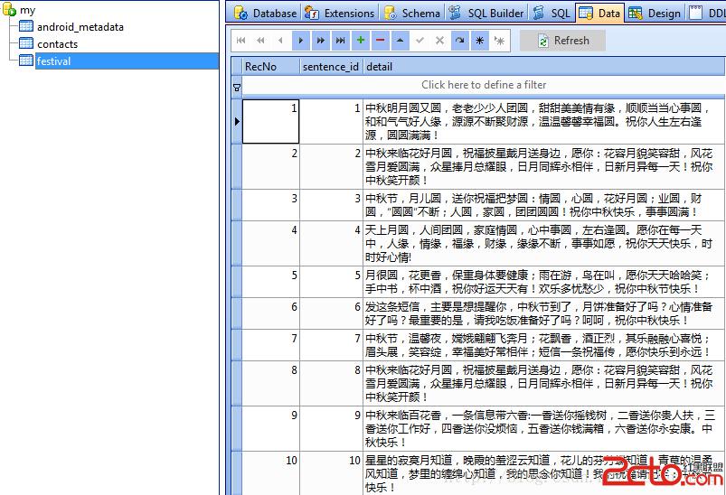Select sentence_id cell with value 8
The image size is (726, 495).
coord(331,384)
